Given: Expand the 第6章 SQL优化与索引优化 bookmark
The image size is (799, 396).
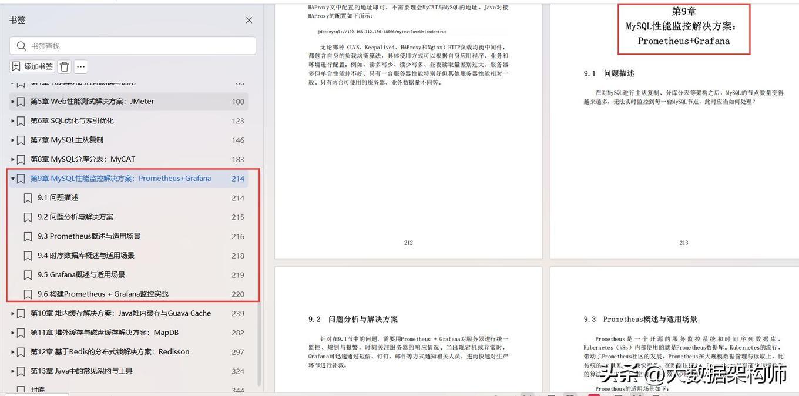Looking at the screenshot, I should (13, 121).
